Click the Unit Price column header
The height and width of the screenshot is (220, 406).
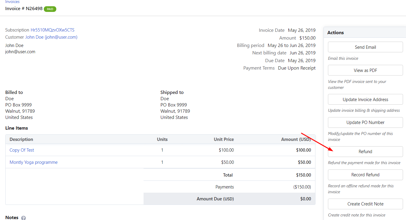[224, 139]
